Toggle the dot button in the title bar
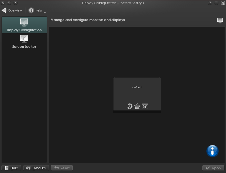Viewport: 226px width, 173px height. click(216, 3)
